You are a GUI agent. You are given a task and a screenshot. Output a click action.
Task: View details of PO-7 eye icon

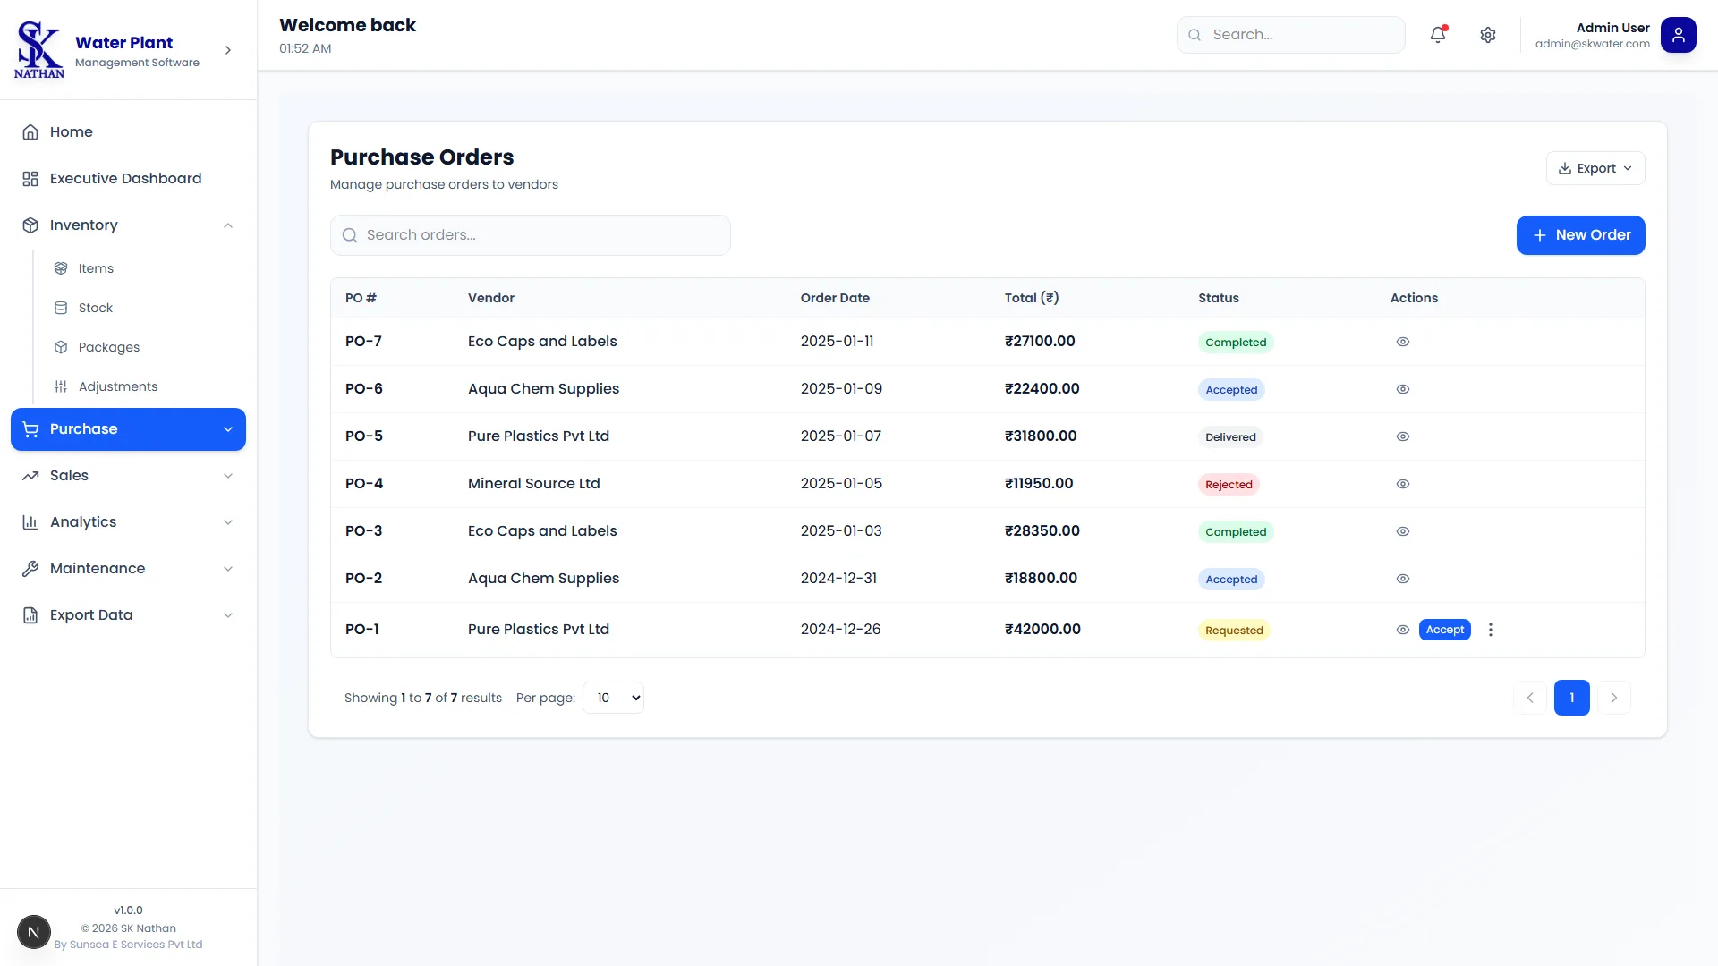[x=1402, y=342]
